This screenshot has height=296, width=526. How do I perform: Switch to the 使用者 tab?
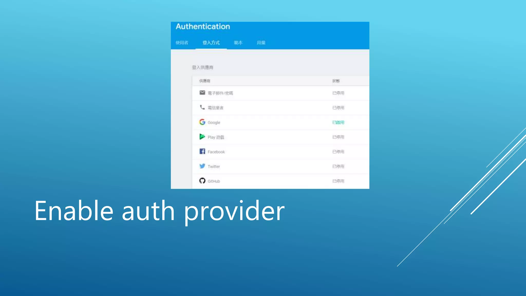click(182, 43)
